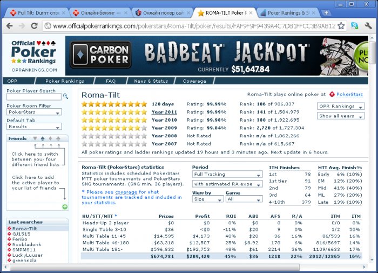Select the spades friend list icon
The height and width of the screenshot is (273, 378).
click(x=43, y=138)
